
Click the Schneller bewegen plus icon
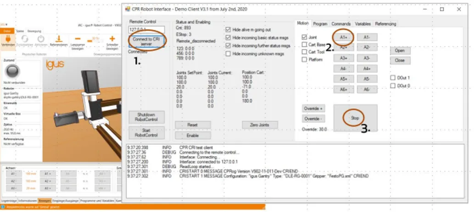[x=112, y=39]
